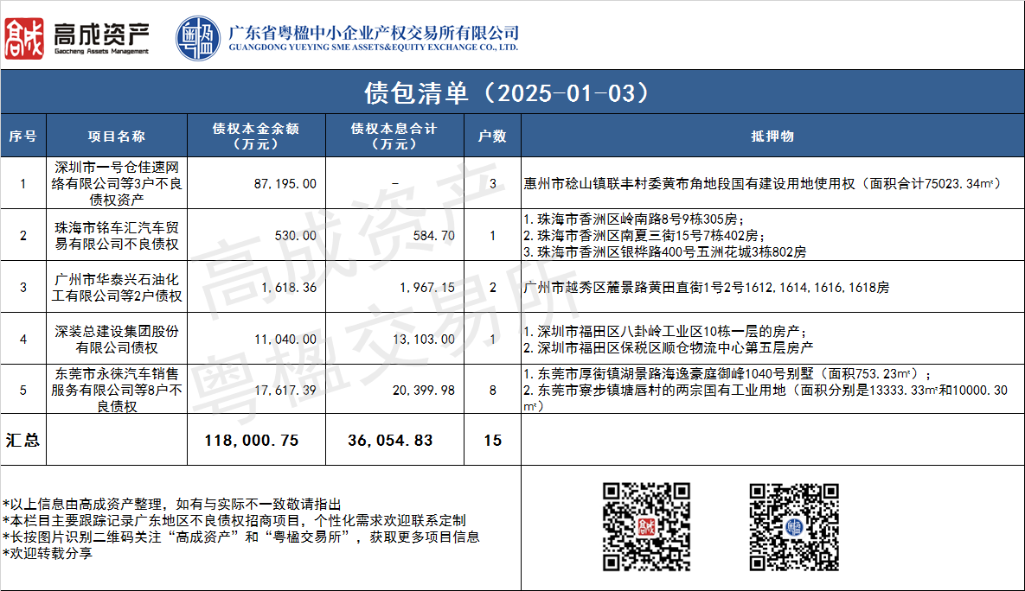Screen dimensions: 1025x591
Task: Click summary principal 118,000.75
Action: point(252,441)
